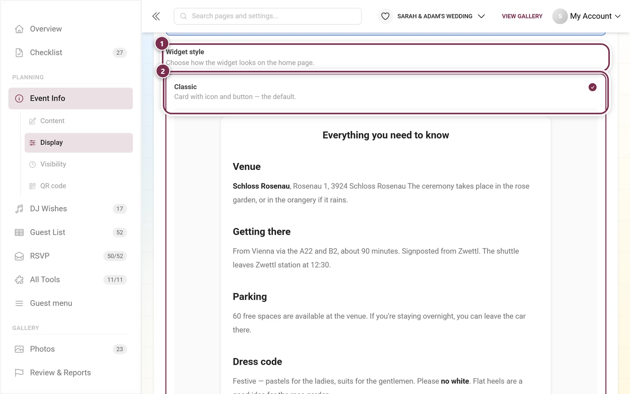630x394 pixels.
Task: Click the Visibility clock icon
Action: pyautogui.click(x=32, y=165)
